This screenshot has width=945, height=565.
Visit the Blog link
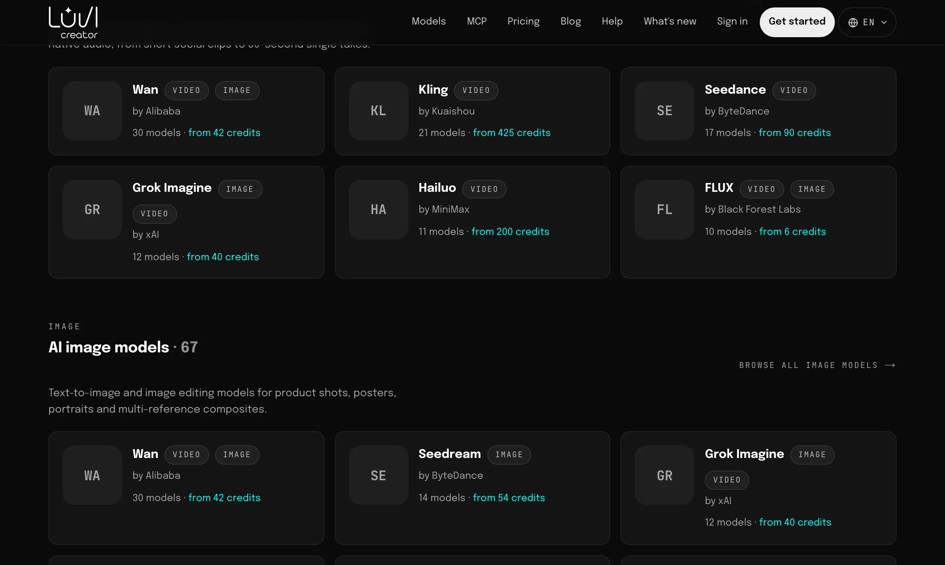pos(570,21)
